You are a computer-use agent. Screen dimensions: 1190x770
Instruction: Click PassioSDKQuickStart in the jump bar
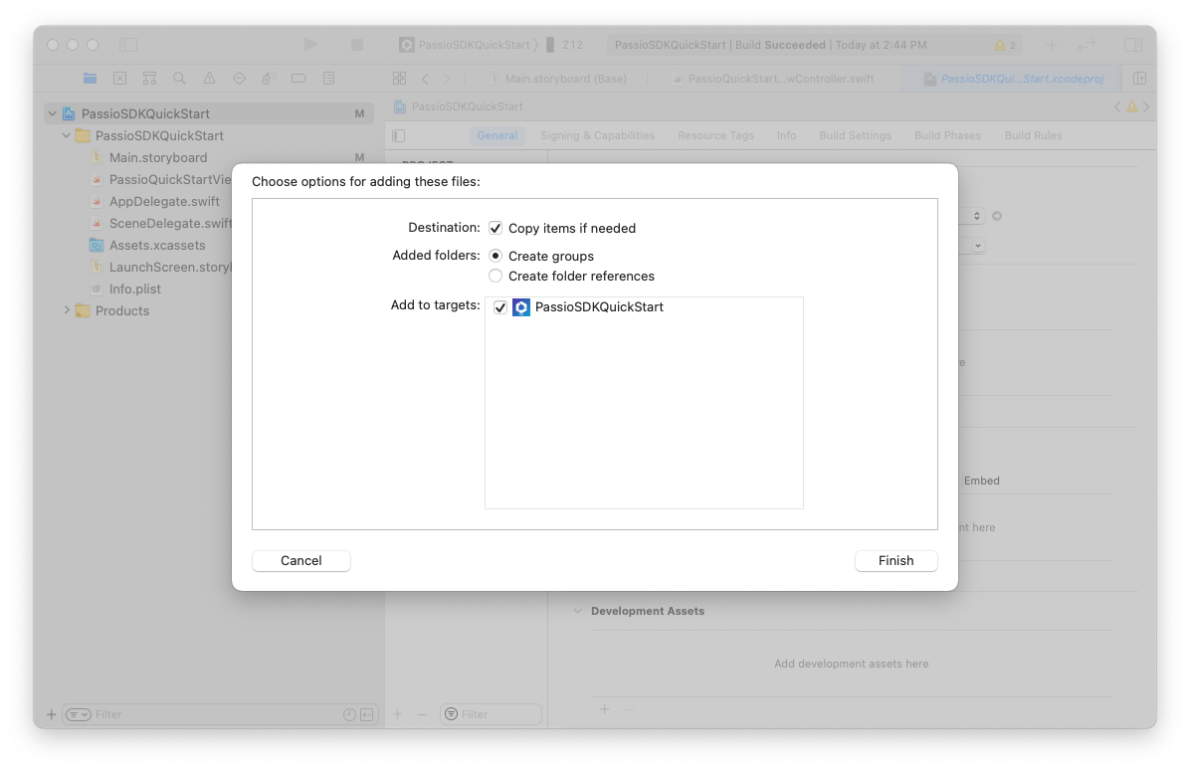459,107
